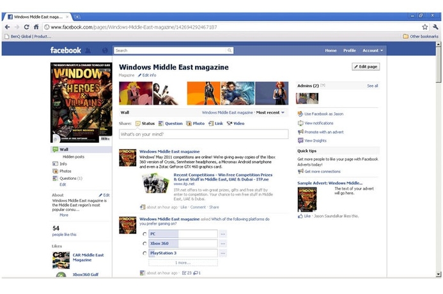
Task: Go back using the browser back arrow
Action: click(7, 27)
